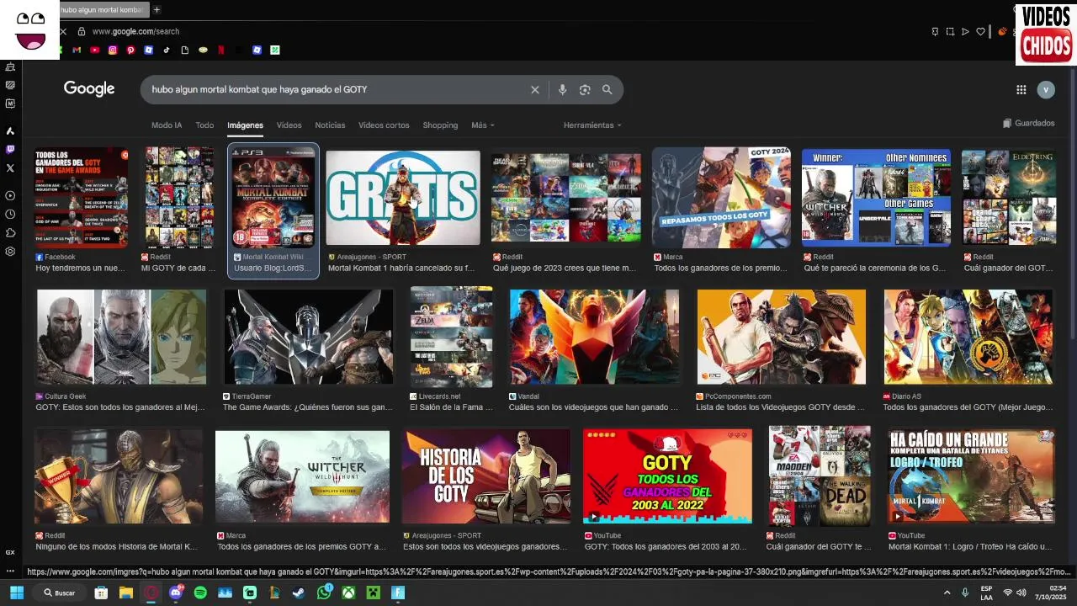
Task: Open the Facebook GOTY winners list image
Action: [82, 198]
